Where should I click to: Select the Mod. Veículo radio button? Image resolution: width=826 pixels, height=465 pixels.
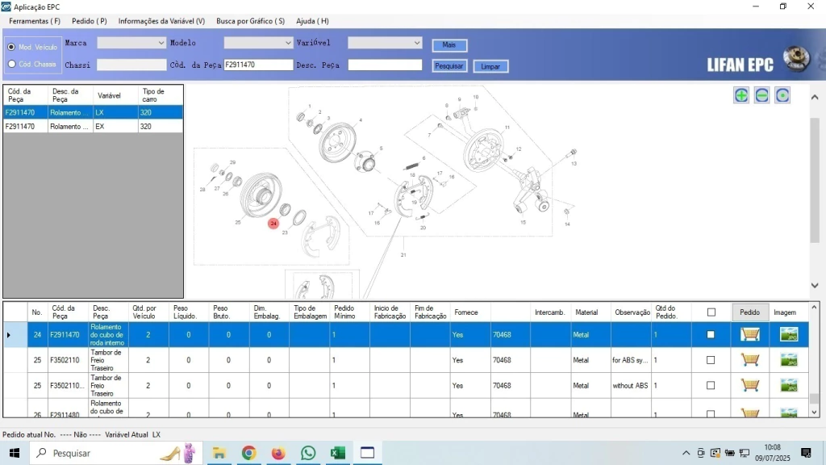click(x=11, y=47)
